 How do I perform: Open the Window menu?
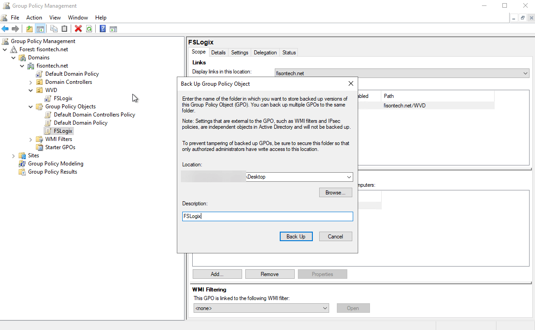click(x=78, y=18)
